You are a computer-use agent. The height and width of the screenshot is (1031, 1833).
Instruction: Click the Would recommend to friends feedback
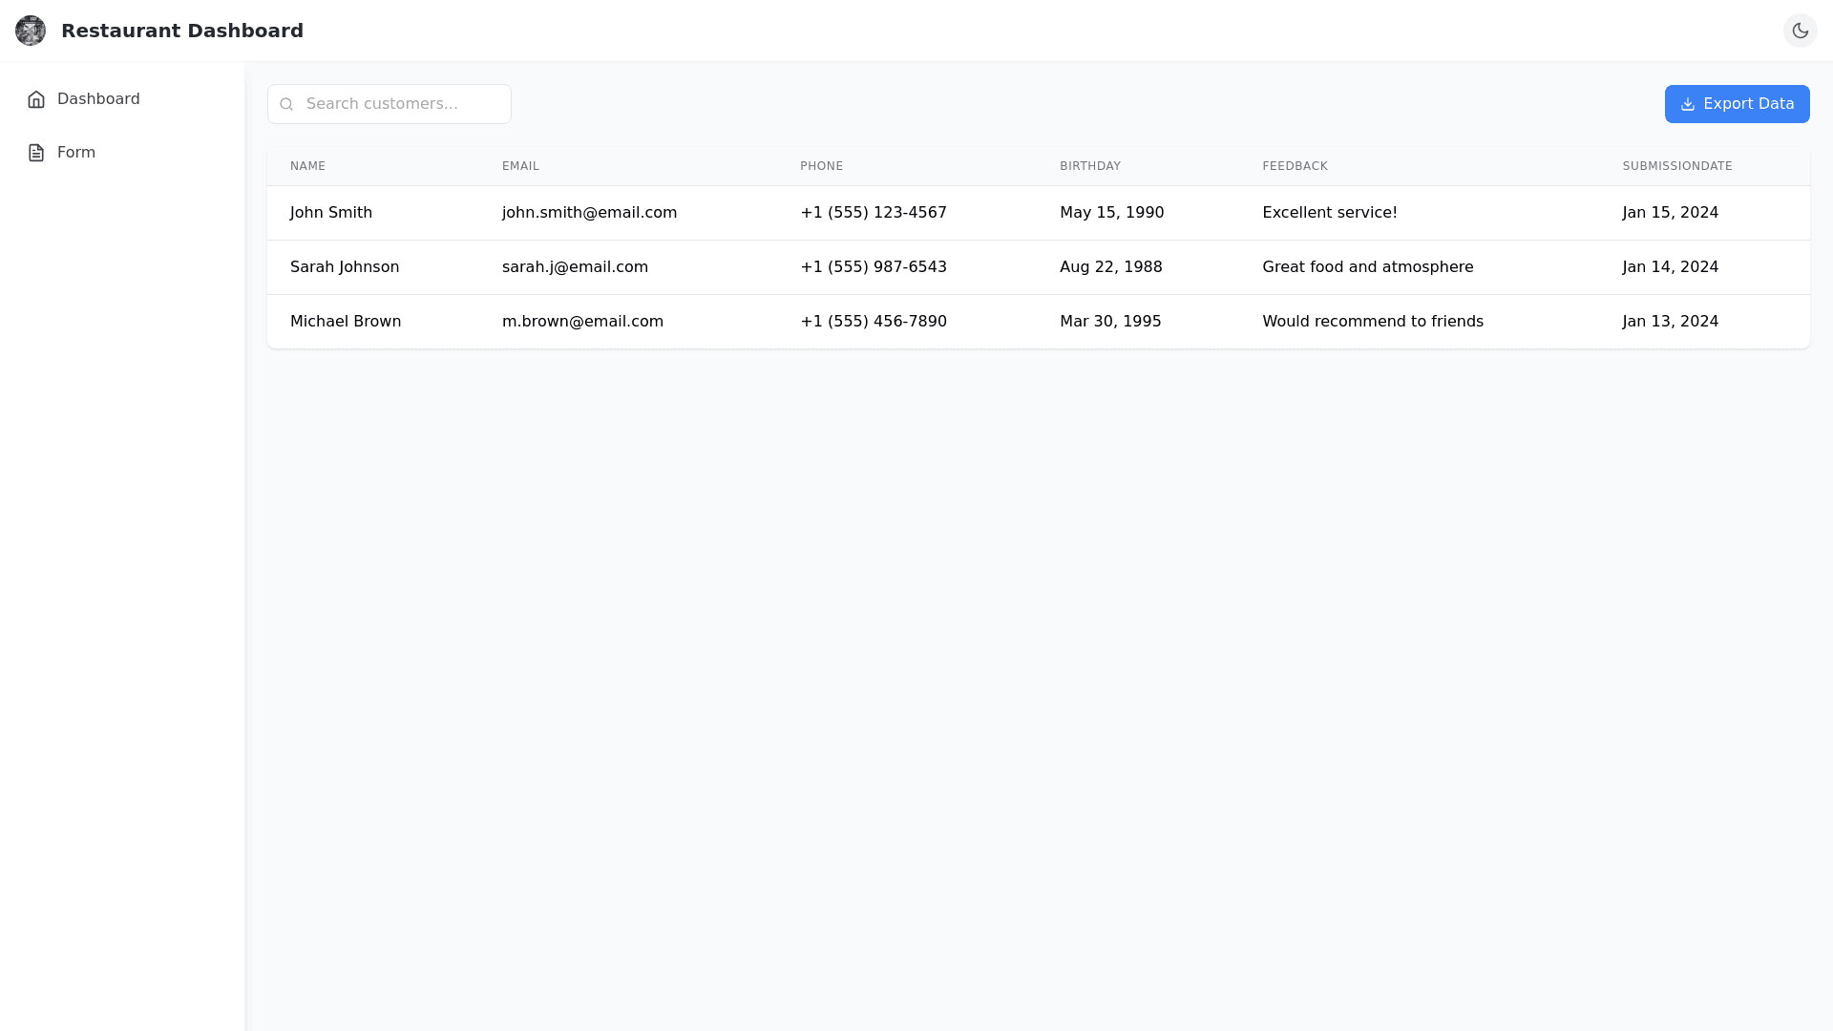(x=1372, y=322)
